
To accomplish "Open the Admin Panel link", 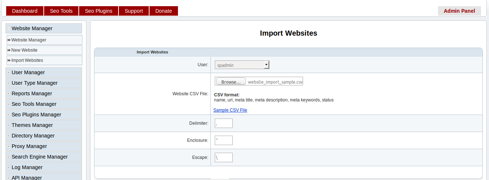I will 459,11.
